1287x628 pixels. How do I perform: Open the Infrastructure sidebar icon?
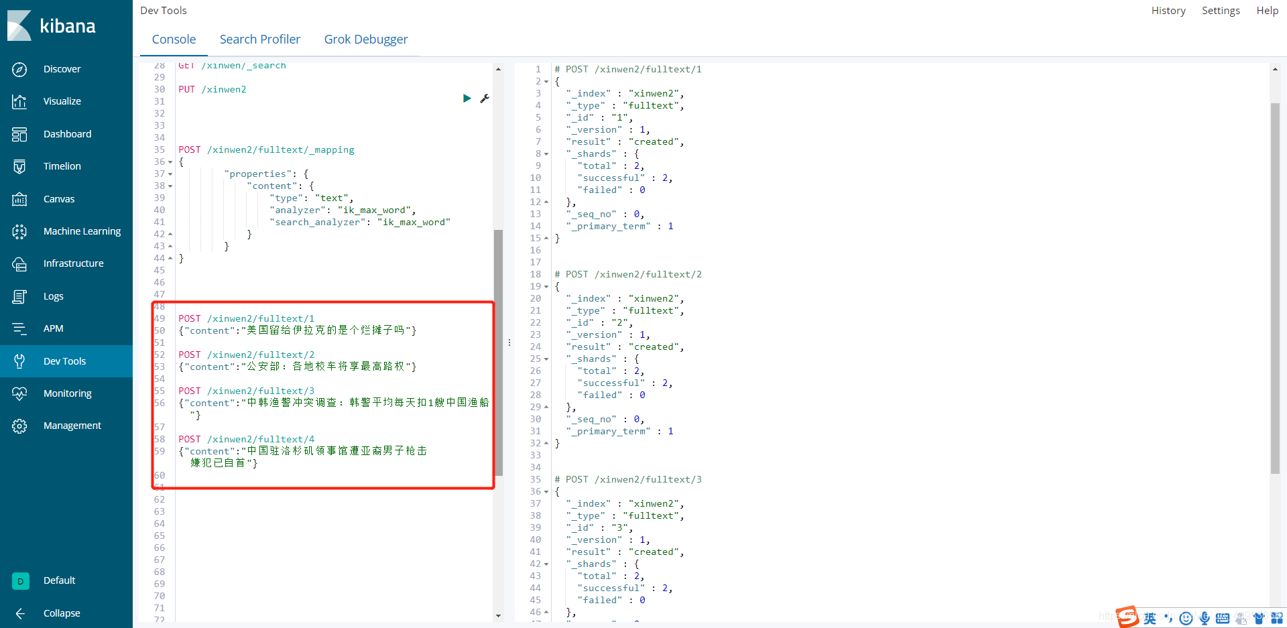tap(19, 263)
